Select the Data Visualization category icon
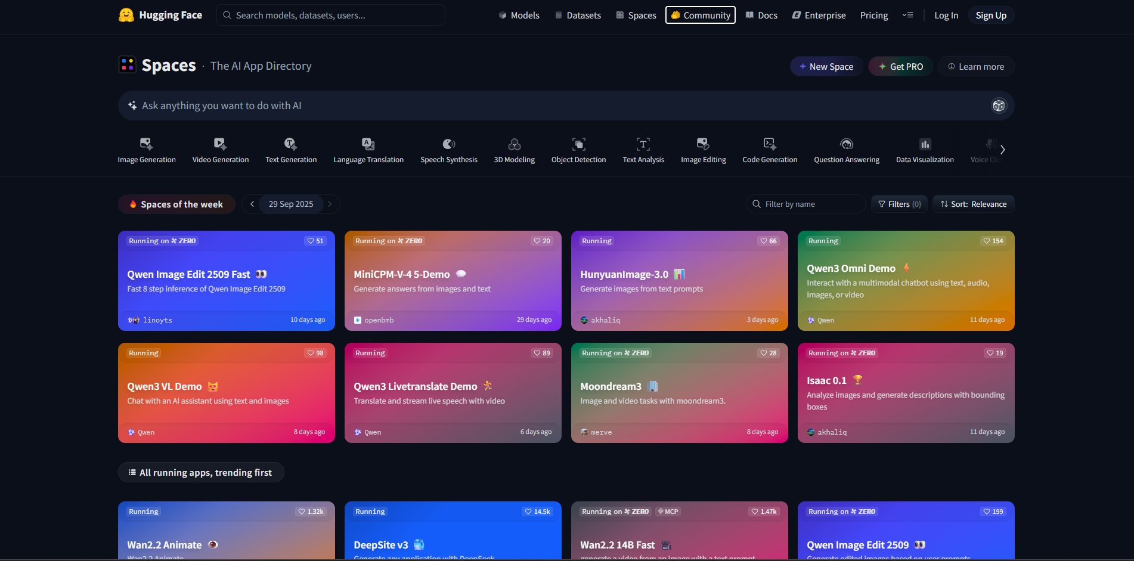The width and height of the screenshot is (1134, 561). click(x=924, y=144)
